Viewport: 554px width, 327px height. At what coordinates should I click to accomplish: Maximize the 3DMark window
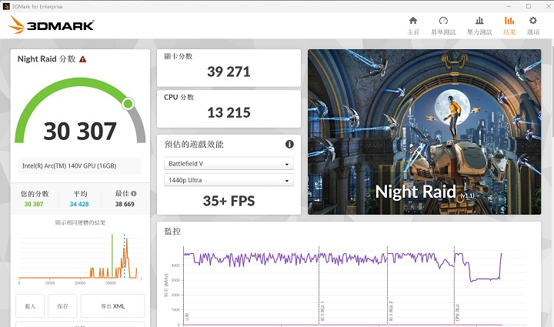(529, 6)
